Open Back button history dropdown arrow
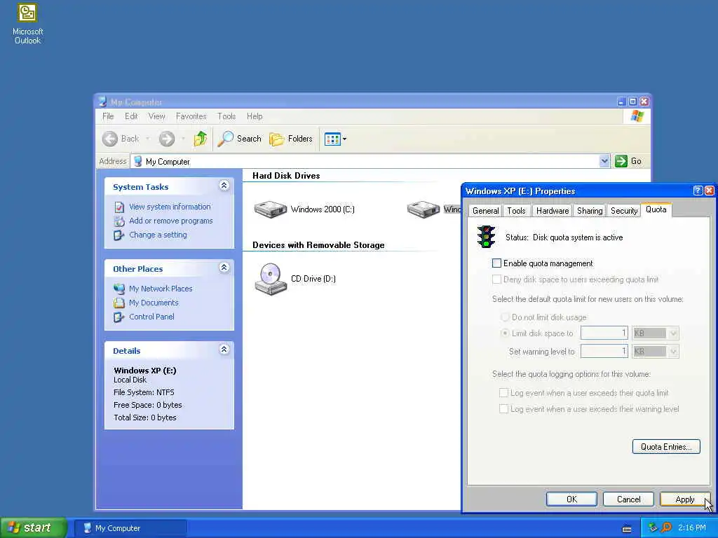This screenshot has width=718, height=538. click(147, 139)
